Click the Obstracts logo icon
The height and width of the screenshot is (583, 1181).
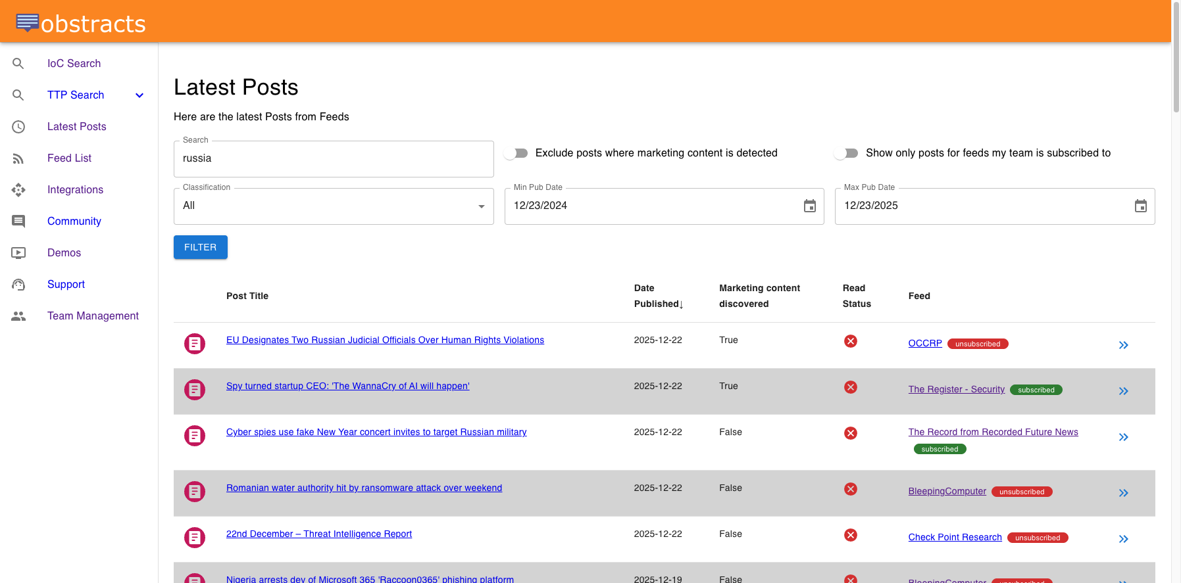[27, 22]
